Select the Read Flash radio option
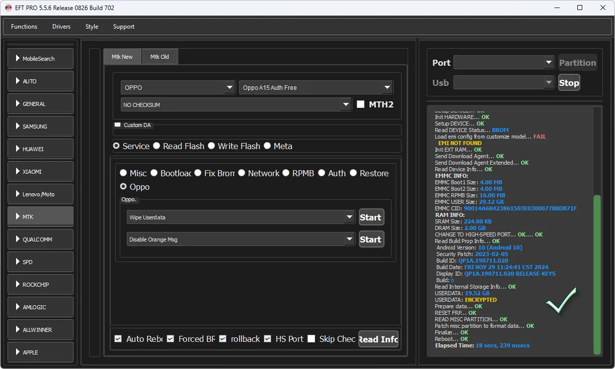This screenshot has width=615, height=369. [x=157, y=146]
